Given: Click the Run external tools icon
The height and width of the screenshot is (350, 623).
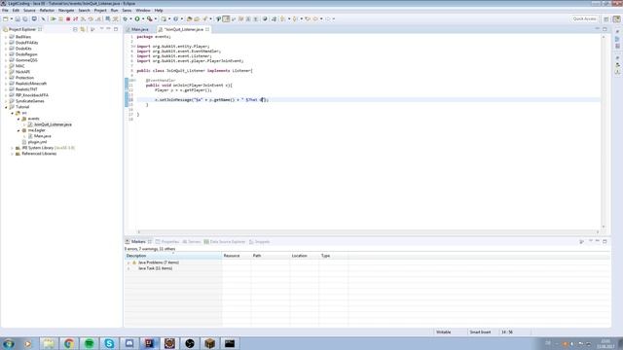Looking at the screenshot, I should [x=149, y=18].
